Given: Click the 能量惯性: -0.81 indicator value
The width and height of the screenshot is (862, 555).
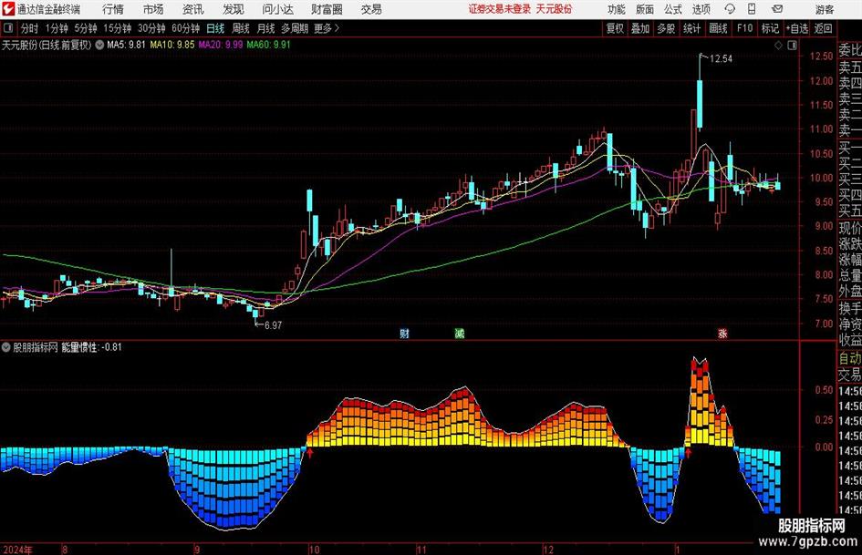Looking at the screenshot, I should 91,347.
